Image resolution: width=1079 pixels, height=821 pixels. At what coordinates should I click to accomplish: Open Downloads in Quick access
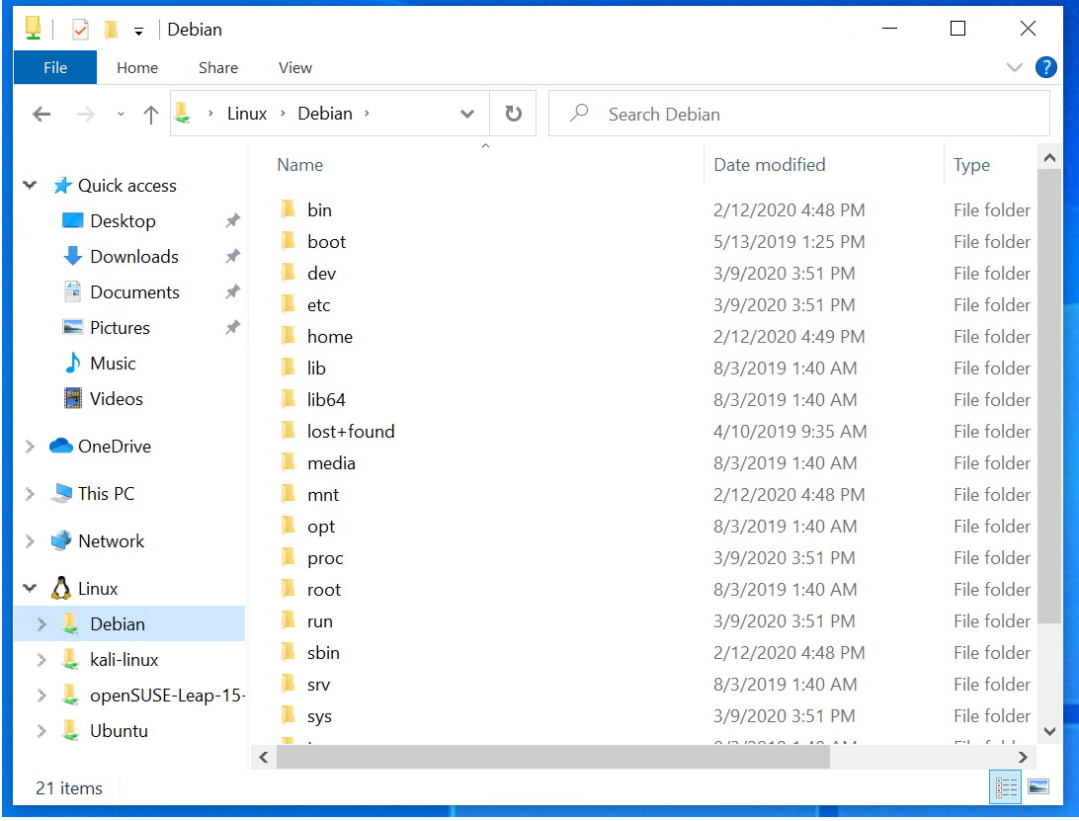coord(134,257)
